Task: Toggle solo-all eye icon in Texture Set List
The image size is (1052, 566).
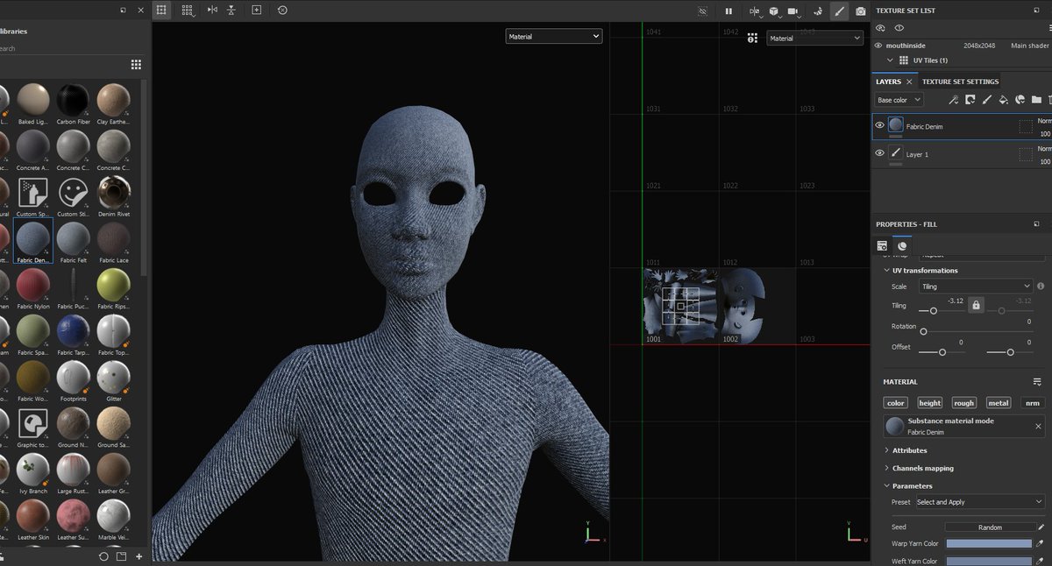Action: tap(881, 28)
